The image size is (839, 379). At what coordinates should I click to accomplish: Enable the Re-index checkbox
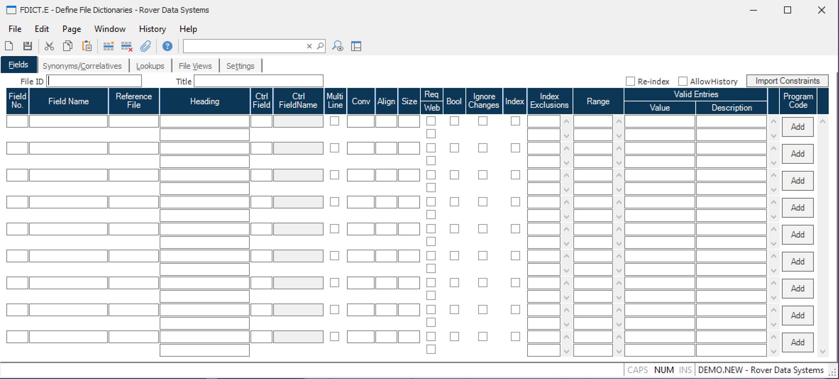630,81
